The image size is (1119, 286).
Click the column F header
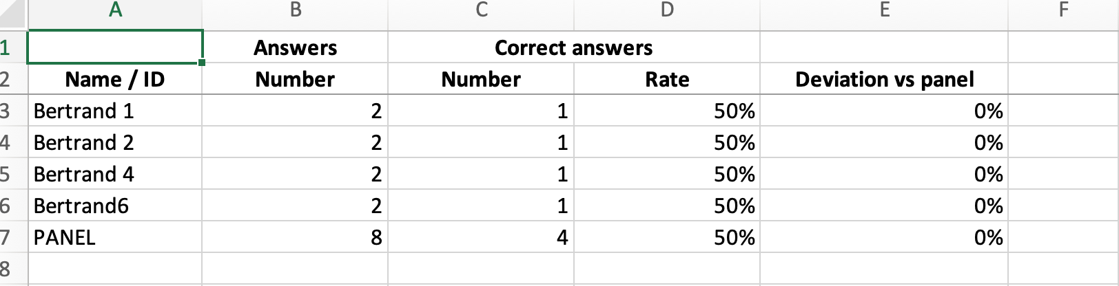click(x=1063, y=10)
